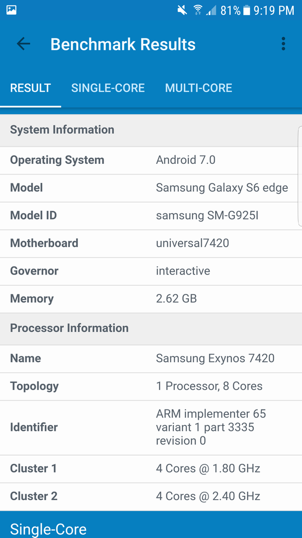
Task: Tap the Governor interactive row
Action: [x=151, y=271]
